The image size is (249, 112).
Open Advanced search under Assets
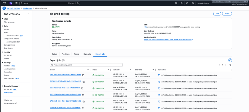pos(12,36)
